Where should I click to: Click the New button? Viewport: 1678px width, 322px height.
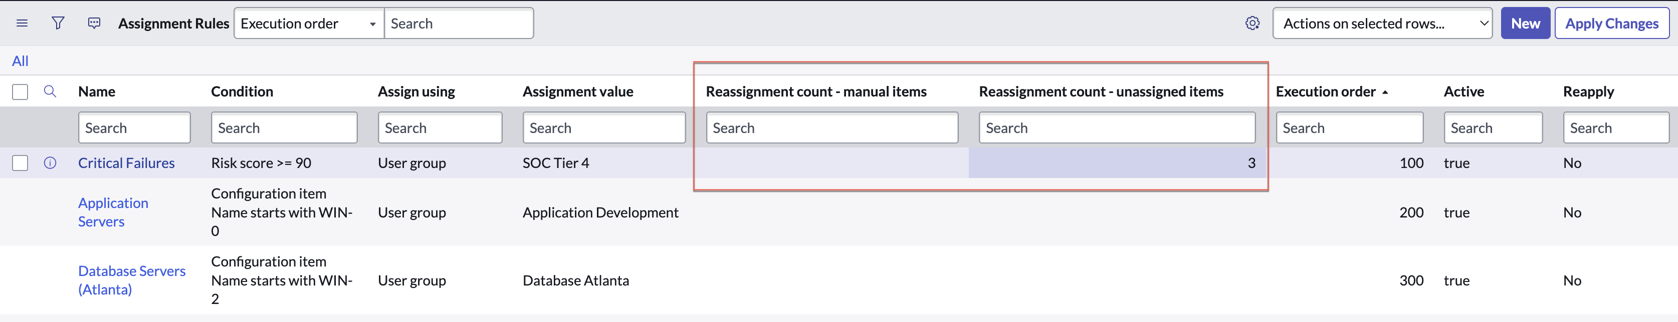[1525, 23]
